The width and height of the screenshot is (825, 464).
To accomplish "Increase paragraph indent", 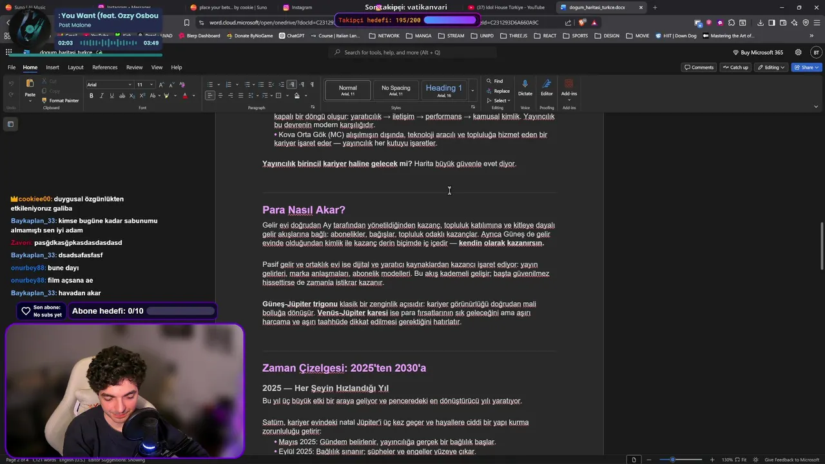I will (x=281, y=84).
